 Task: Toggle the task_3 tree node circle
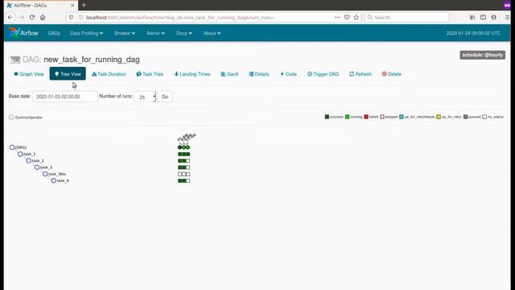point(37,168)
